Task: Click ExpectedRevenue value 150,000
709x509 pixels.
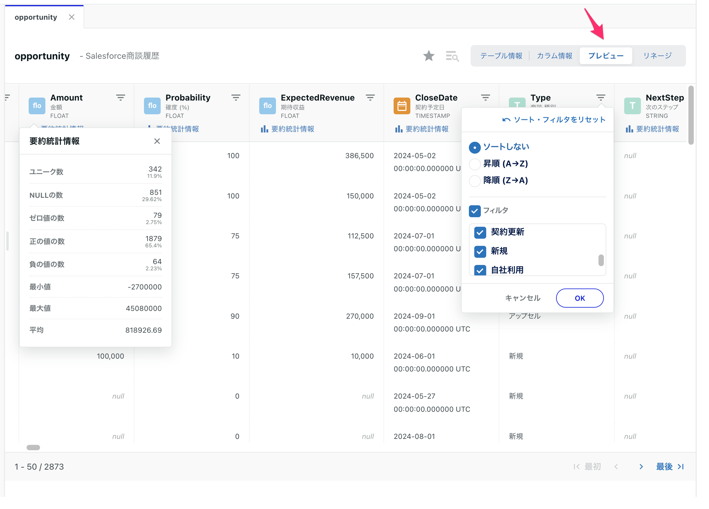Action: [360, 196]
